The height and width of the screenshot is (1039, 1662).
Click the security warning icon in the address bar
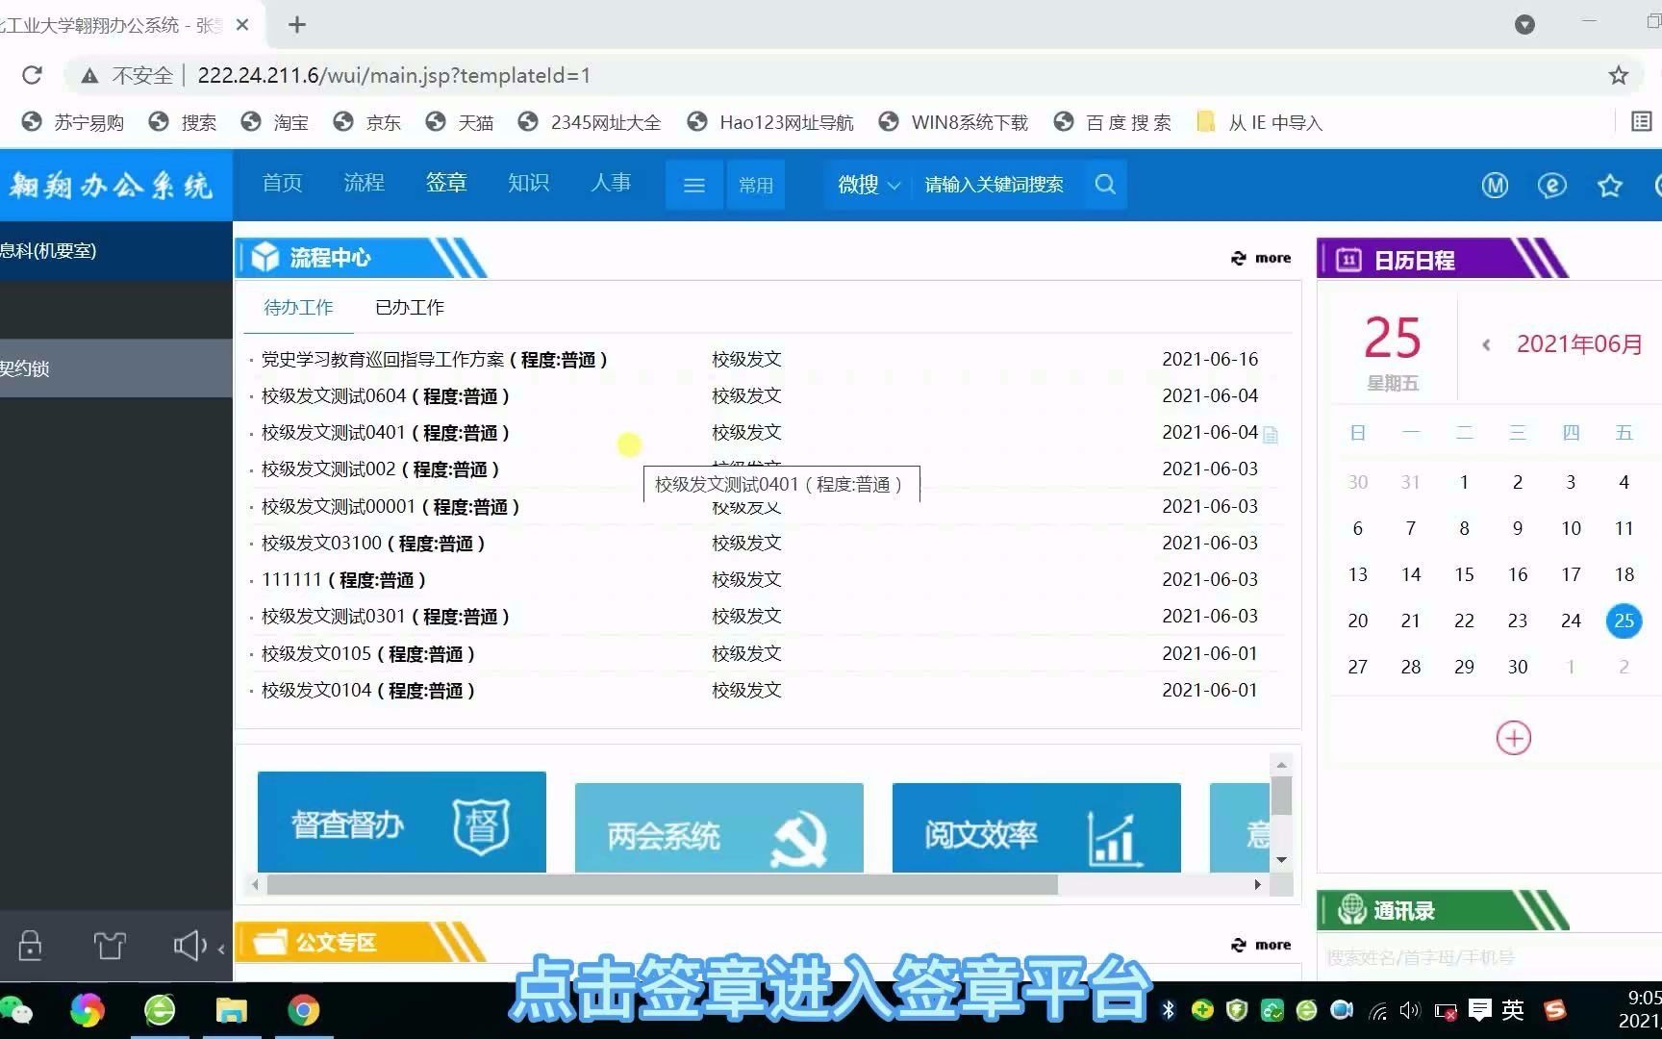pyautogui.click(x=89, y=75)
